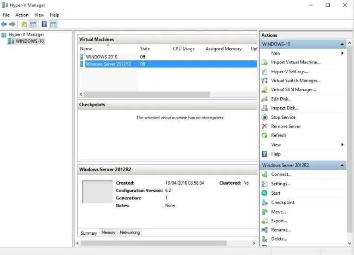The image size is (354, 255).
Task: Collapse the WINDOWS-10 actions section
Action: point(342,44)
